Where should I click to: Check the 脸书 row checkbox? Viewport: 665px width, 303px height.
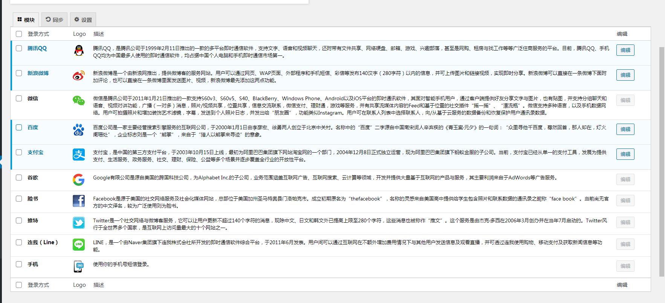pos(19,199)
